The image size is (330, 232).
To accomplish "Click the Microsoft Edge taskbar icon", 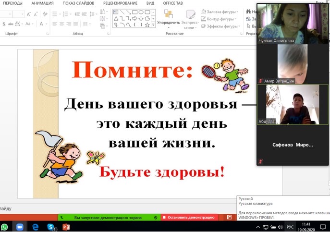I will (35, 227).
